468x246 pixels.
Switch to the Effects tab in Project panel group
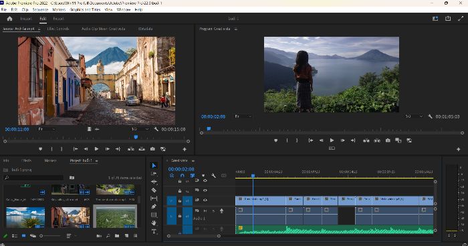coord(26,160)
